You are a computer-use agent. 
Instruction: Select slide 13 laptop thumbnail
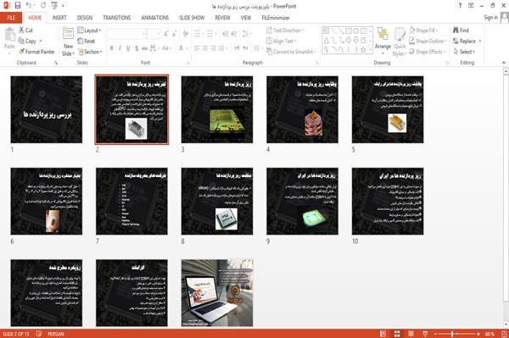[217, 292]
